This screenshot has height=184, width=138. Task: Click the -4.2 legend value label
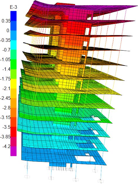(6, 146)
